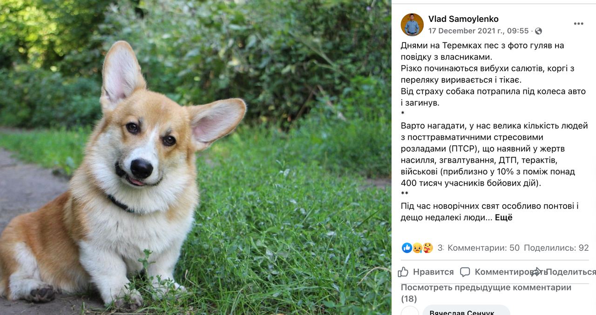The width and height of the screenshot is (596, 315).
Task: Open the Поделились: 92 shares list
Action: tap(556, 248)
